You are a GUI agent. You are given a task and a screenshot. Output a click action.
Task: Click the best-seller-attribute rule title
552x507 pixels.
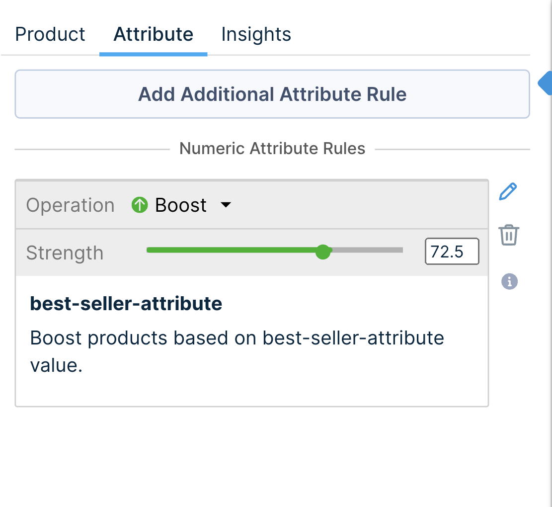126,304
